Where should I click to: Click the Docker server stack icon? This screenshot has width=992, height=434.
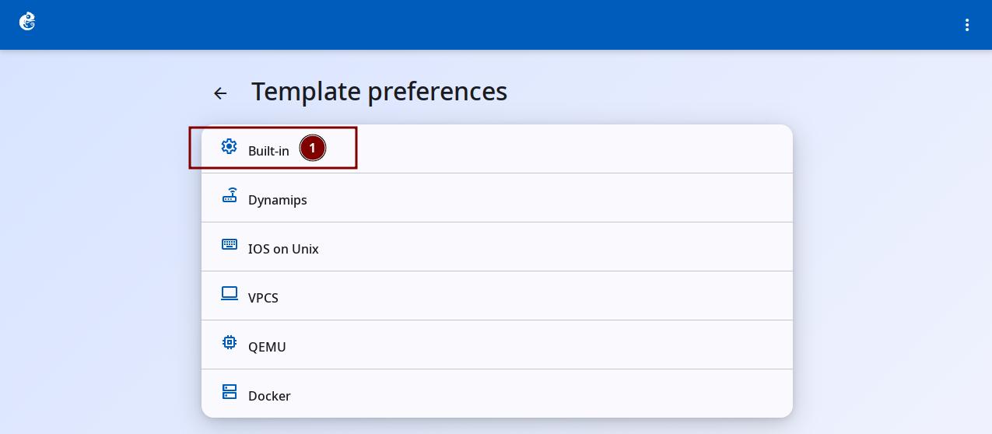point(229,391)
